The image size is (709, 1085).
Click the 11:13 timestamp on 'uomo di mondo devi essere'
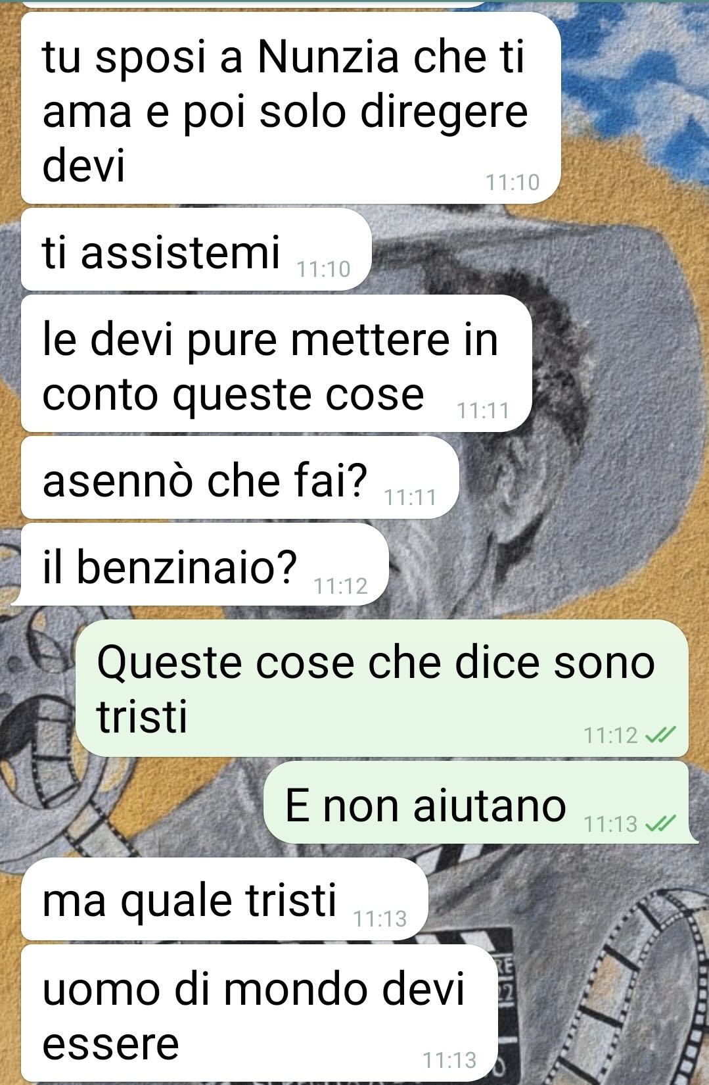[x=449, y=1060]
